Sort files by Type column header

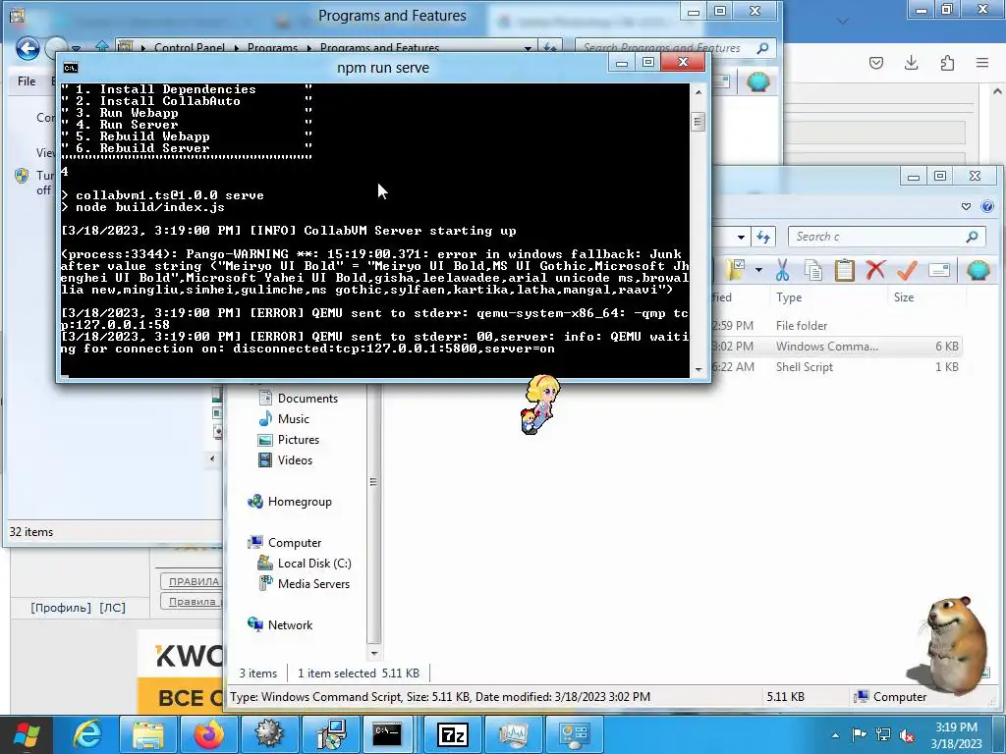[789, 297]
